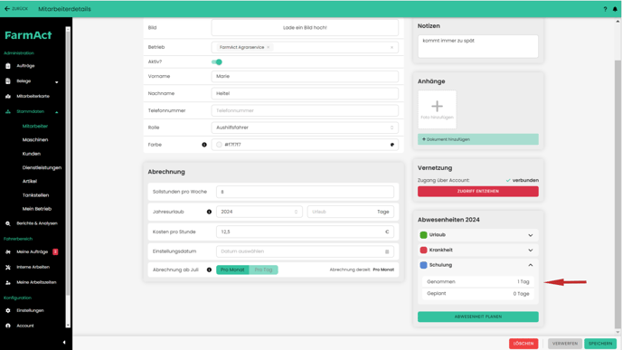This screenshot has height=350, width=622.
Task: Click the red Löschen button
Action: tap(523, 344)
